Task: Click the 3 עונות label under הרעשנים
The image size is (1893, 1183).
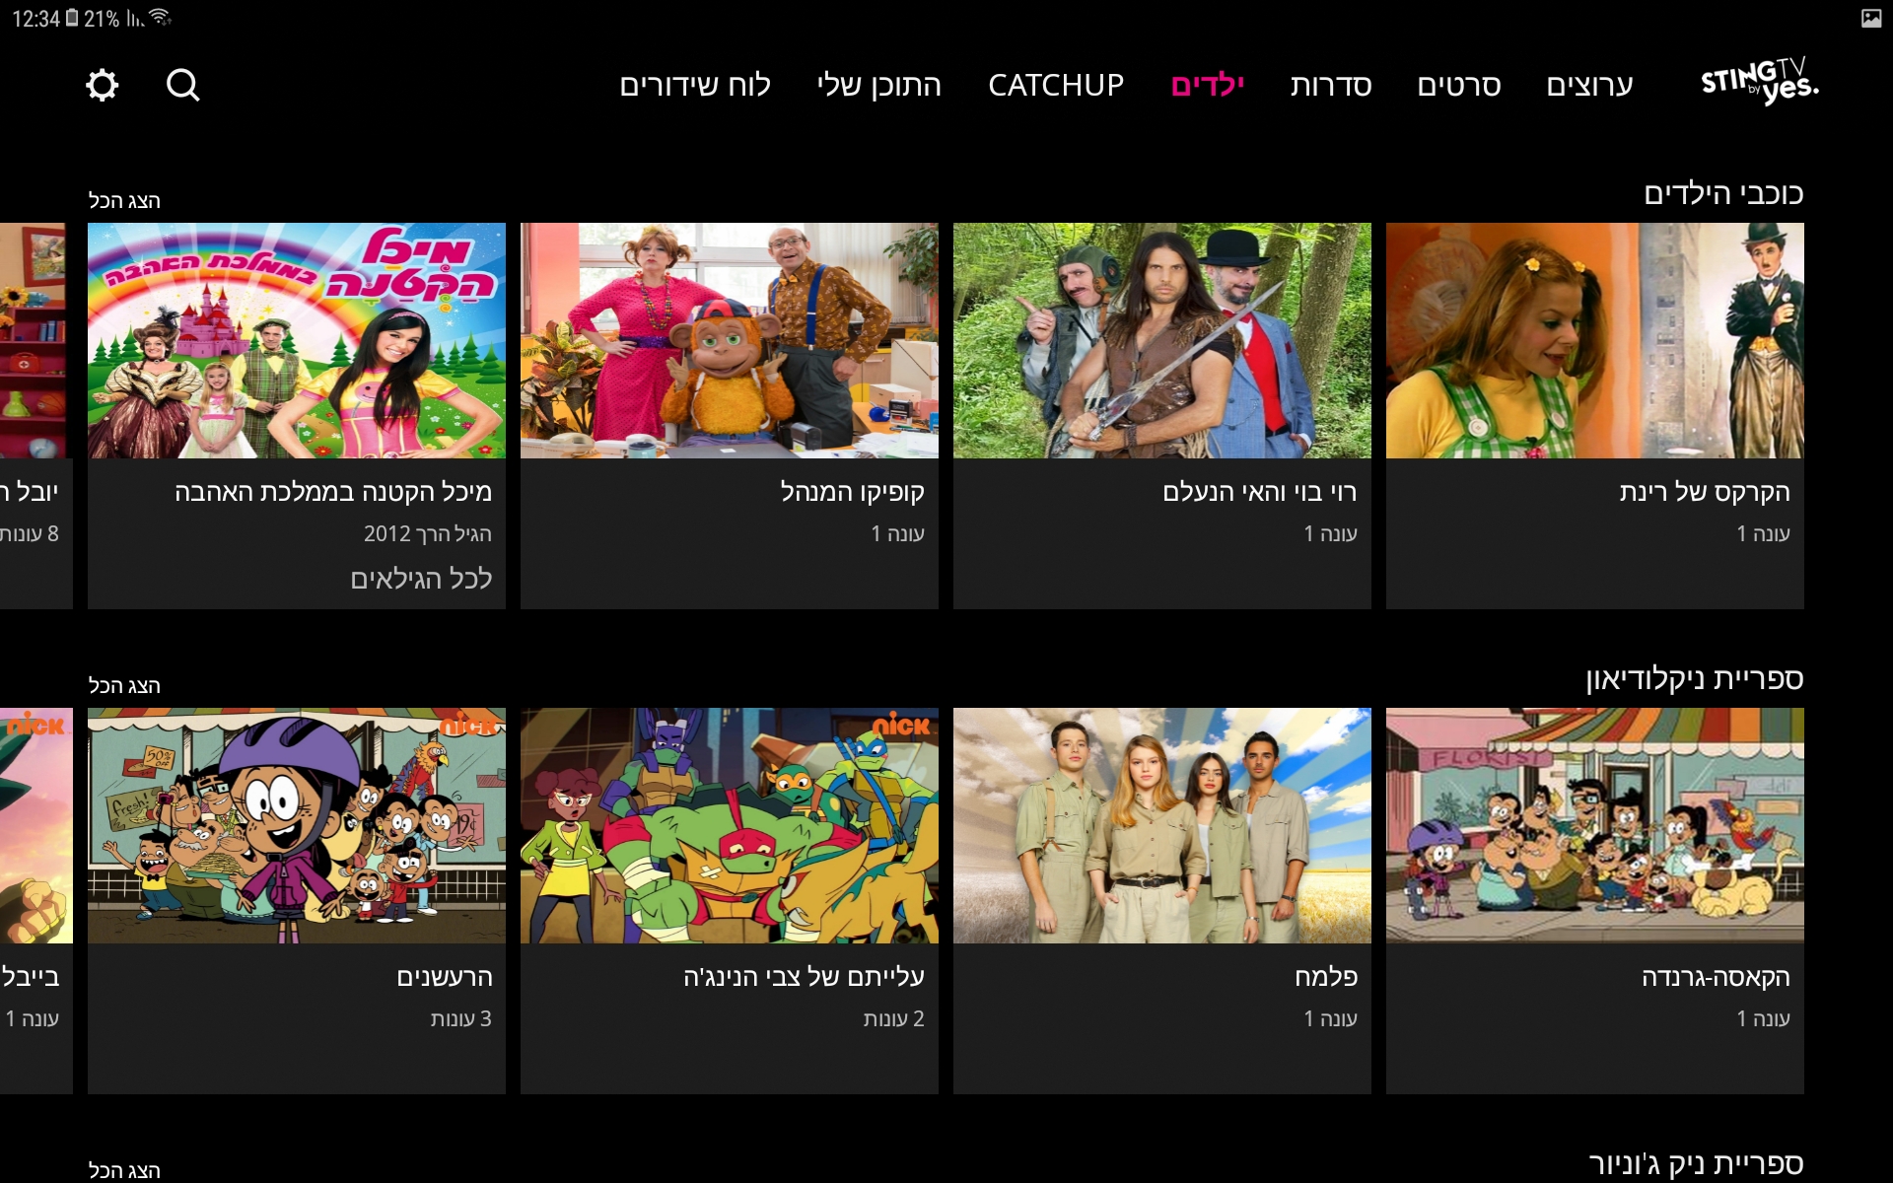Action: coord(460,1018)
